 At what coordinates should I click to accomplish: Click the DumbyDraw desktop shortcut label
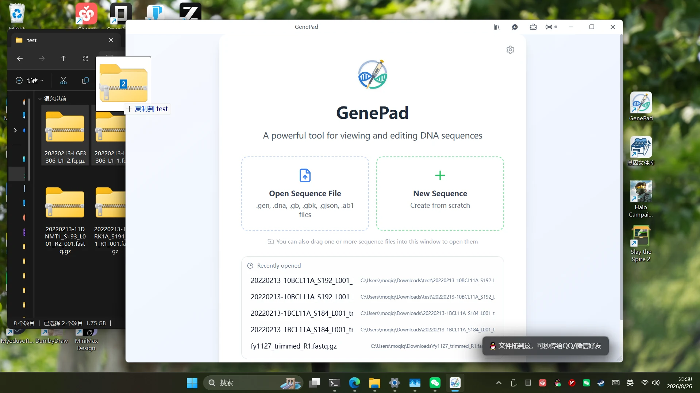pos(52,341)
